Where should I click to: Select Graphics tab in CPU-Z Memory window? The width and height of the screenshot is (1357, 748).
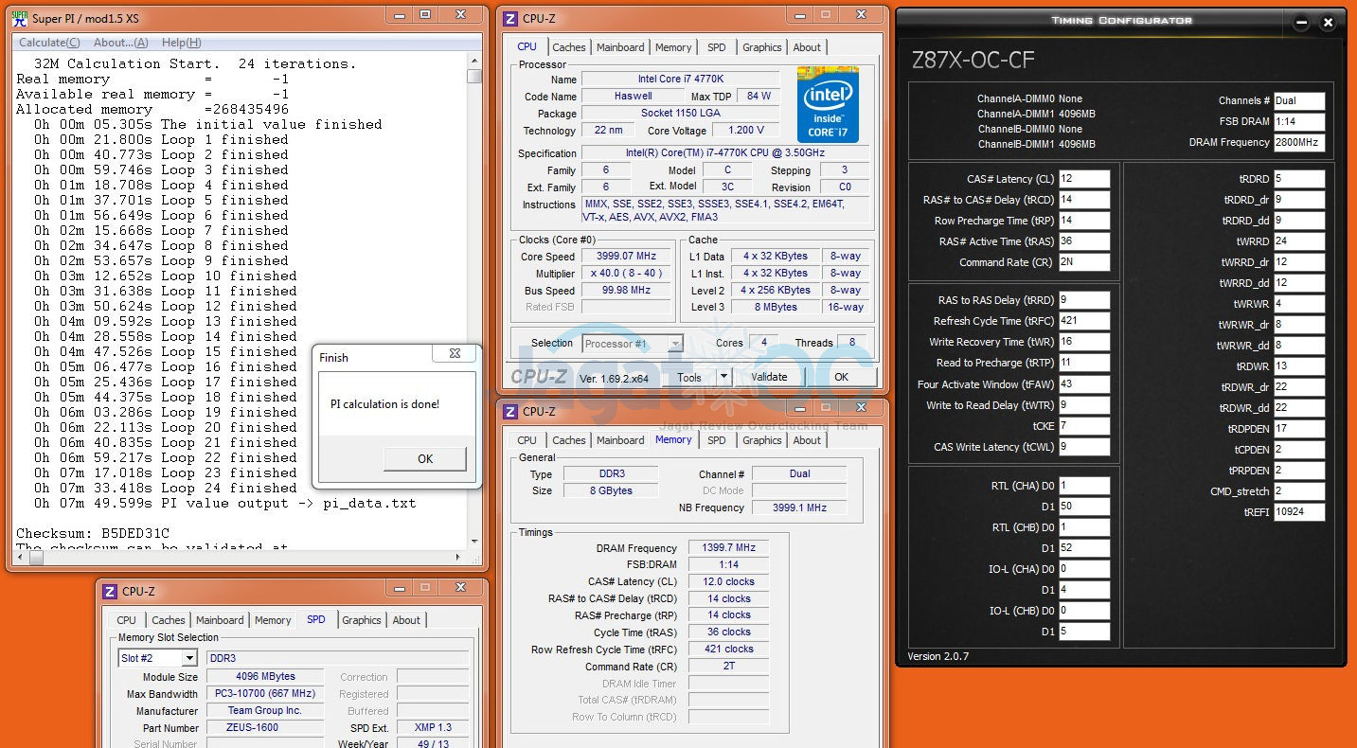pos(761,440)
